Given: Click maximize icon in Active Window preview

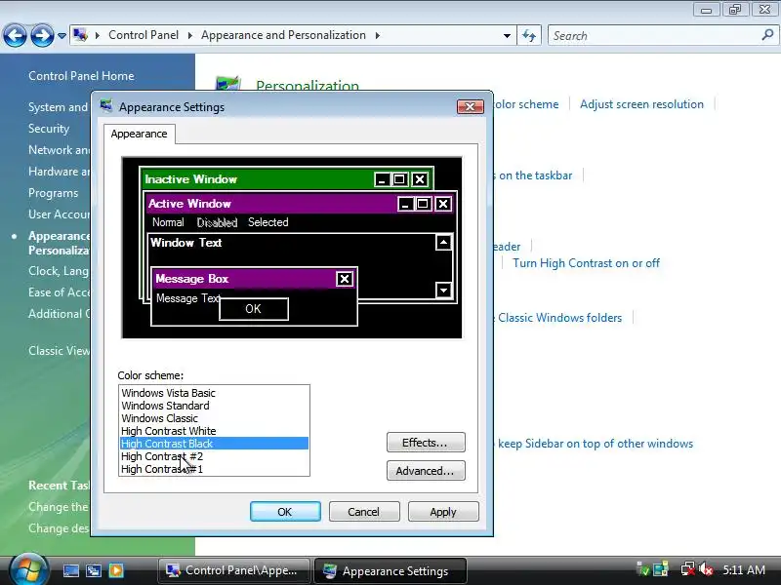Looking at the screenshot, I should pyautogui.click(x=423, y=204).
